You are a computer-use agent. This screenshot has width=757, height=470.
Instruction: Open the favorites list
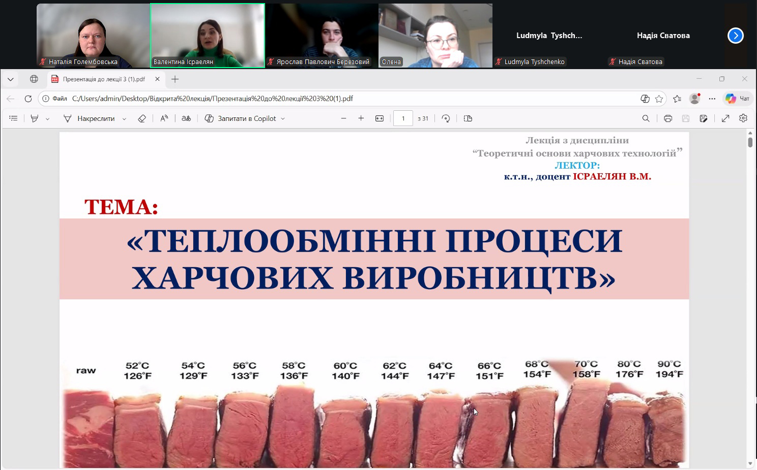tap(677, 99)
